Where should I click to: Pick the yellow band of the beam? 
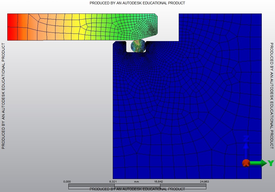click(x=73, y=27)
